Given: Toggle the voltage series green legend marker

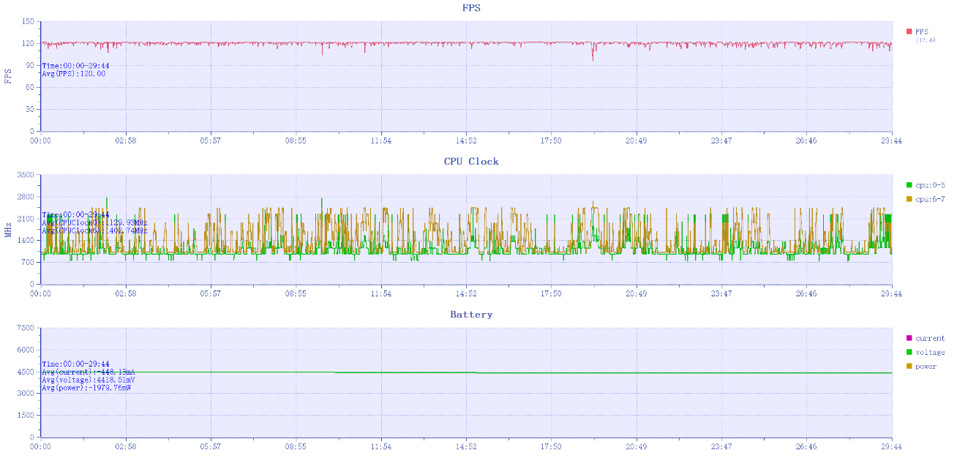Looking at the screenshot, I should 909,352.
